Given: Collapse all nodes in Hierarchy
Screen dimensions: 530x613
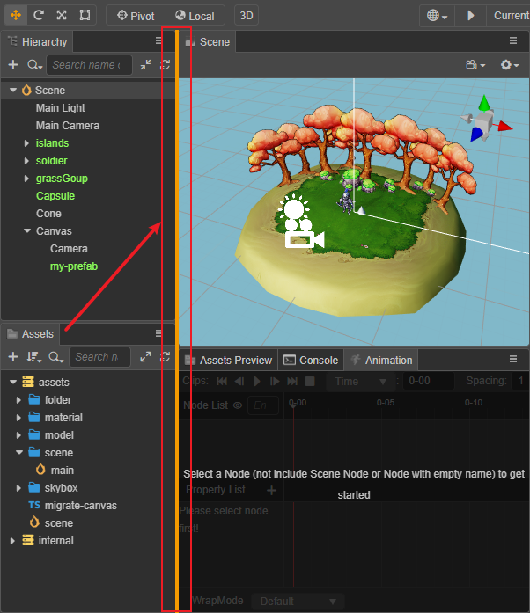Looking at the screenshot, I should (x=145, y=64).
